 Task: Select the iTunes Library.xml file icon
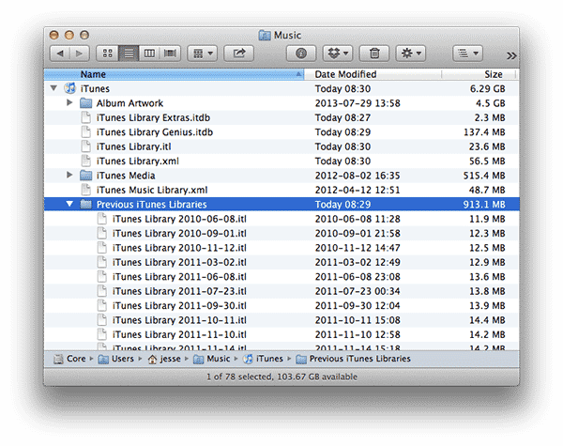pos(85,161)
